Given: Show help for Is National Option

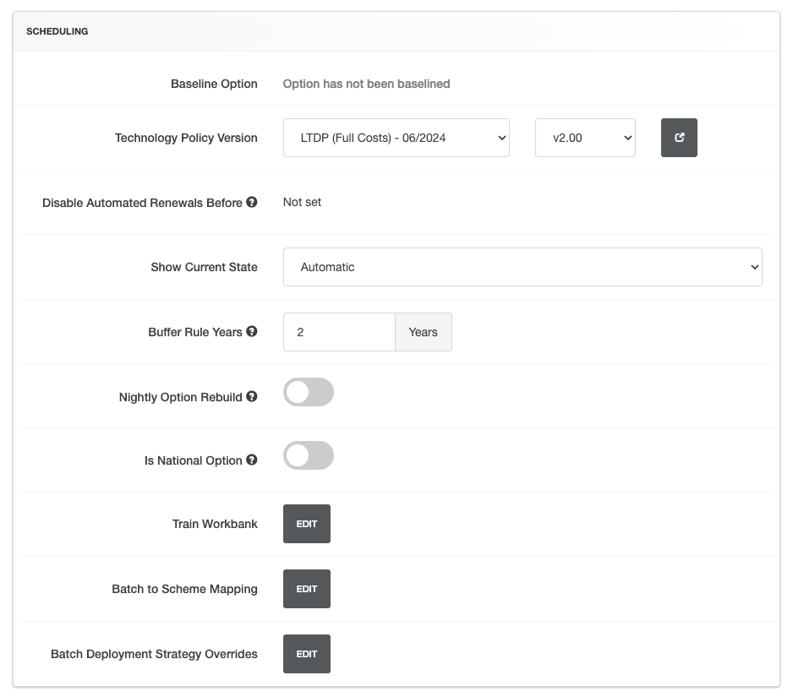Looking at the screenshot, I should (252, 460).
